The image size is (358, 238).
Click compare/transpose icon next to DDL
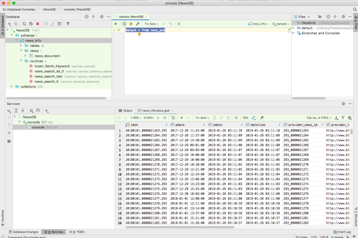[253, 118]
